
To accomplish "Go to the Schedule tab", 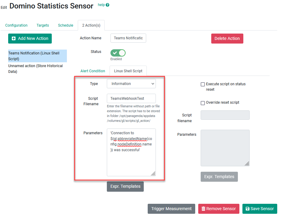I will point(66,25).
